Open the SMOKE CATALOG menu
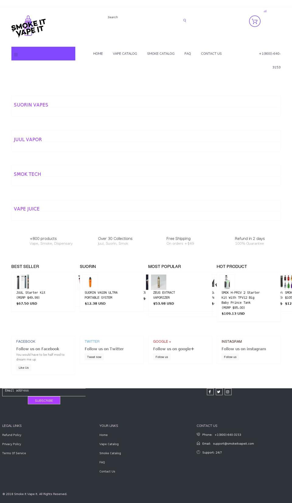The height and width of the screenshot is (503, 292). 161,53
